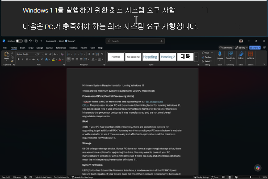Undo the last action
Viewport: 268px width, 179px height.
30,41
